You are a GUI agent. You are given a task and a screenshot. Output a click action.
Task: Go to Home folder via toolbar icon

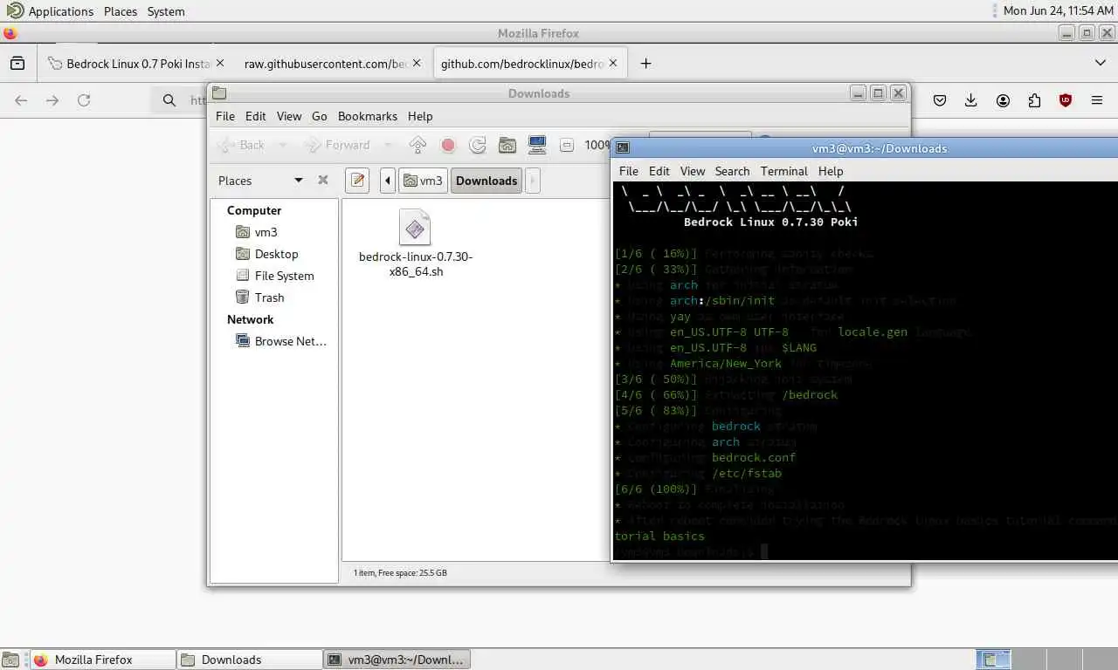(507, 145)
